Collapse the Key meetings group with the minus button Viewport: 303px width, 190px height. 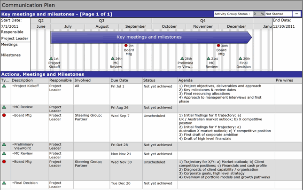pos(296,14)
